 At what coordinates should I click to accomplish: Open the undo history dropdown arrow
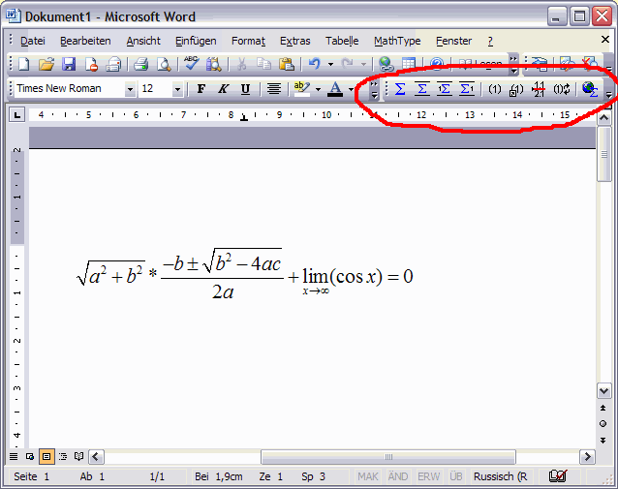(x=330, y=64)
